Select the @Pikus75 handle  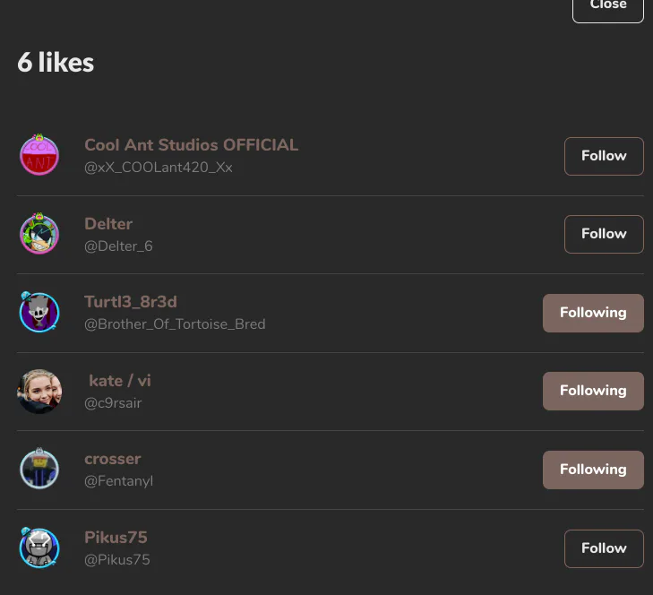point(117,560)
